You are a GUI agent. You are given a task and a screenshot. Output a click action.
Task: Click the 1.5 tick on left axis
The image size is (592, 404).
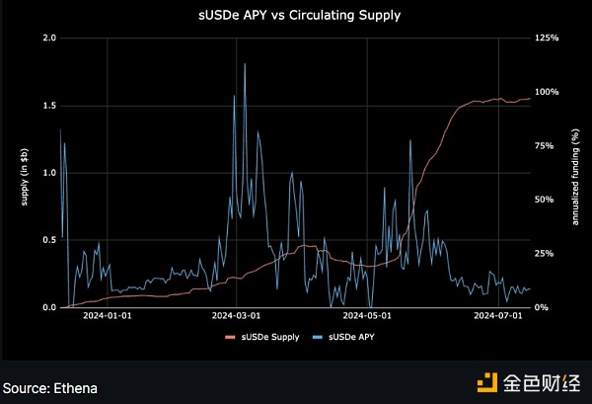(x=47, y=106)
